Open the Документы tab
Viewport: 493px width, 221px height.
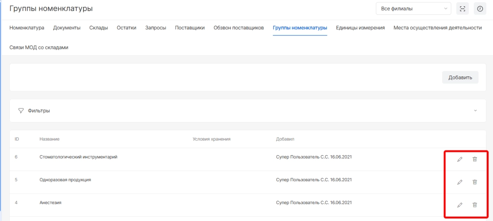pyautogui.click(x=66, y=28)
